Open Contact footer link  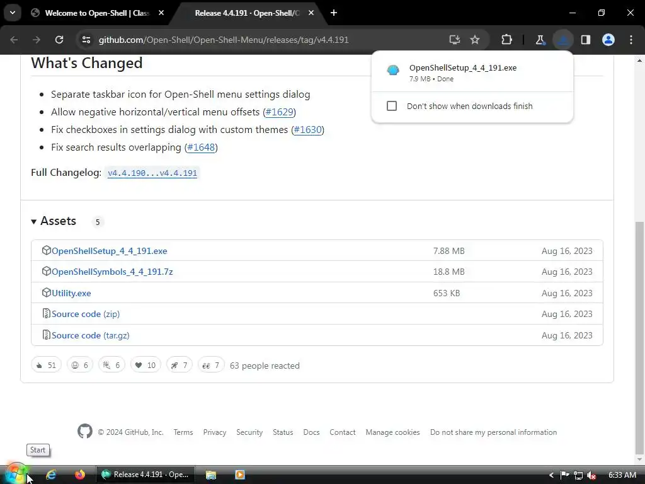point(342,432)
